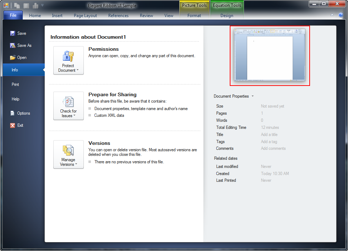Click the Manage Versions magnifier icon
The height and width of the screenshot is (251, 348).
pyautogui.click(x=68, y=151)
